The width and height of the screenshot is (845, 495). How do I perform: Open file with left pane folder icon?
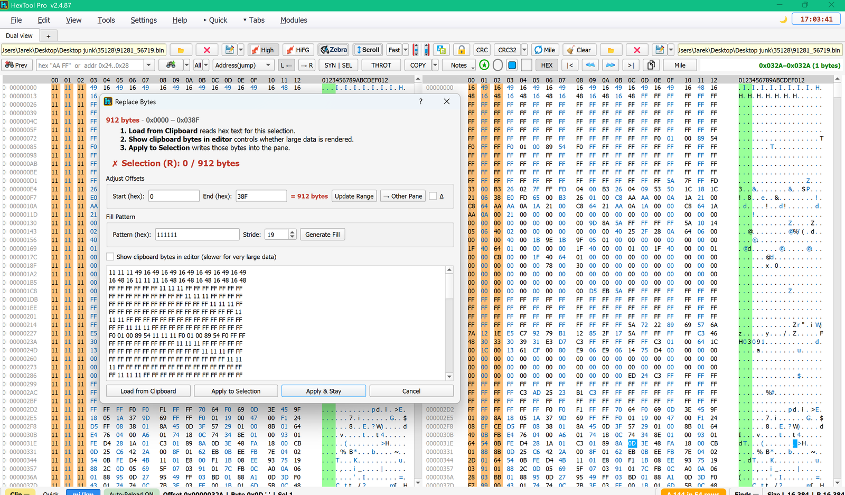[181, 50]
